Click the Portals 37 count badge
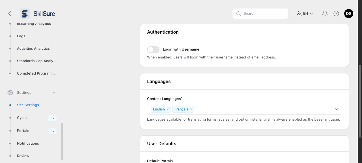This screenshot has width=362, height=163. (x=52, y=131)
